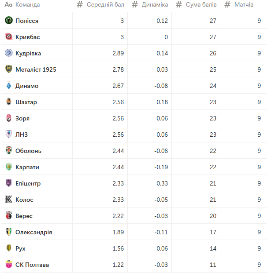Click the Полісся club logo icon
The width and height of the screenshot is (267, 273).
9,21
